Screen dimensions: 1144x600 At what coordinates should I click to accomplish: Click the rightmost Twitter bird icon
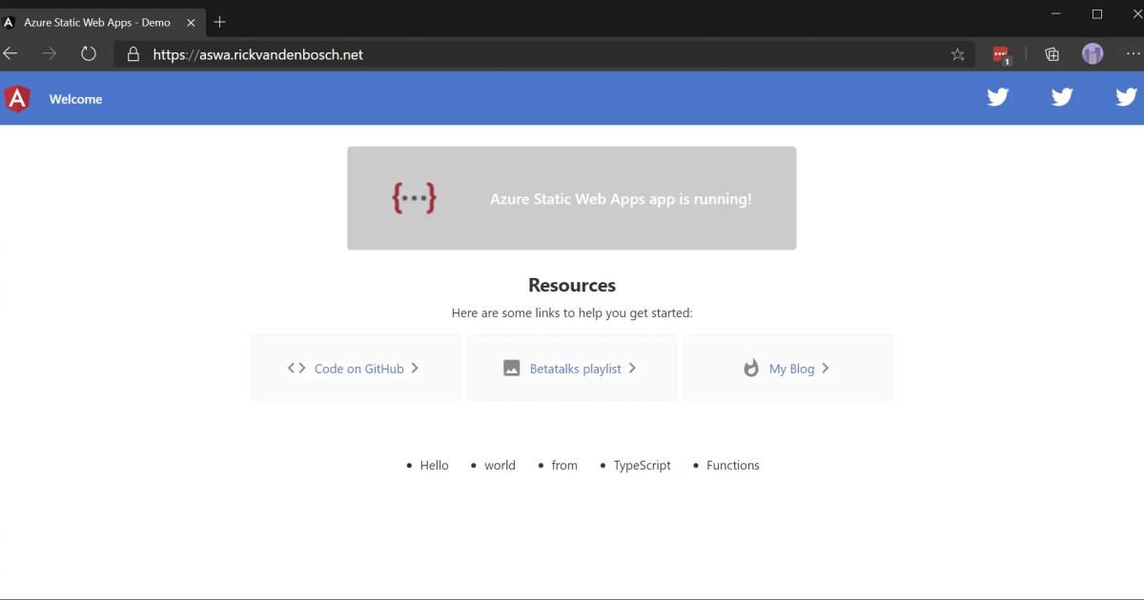(1126, 96)
